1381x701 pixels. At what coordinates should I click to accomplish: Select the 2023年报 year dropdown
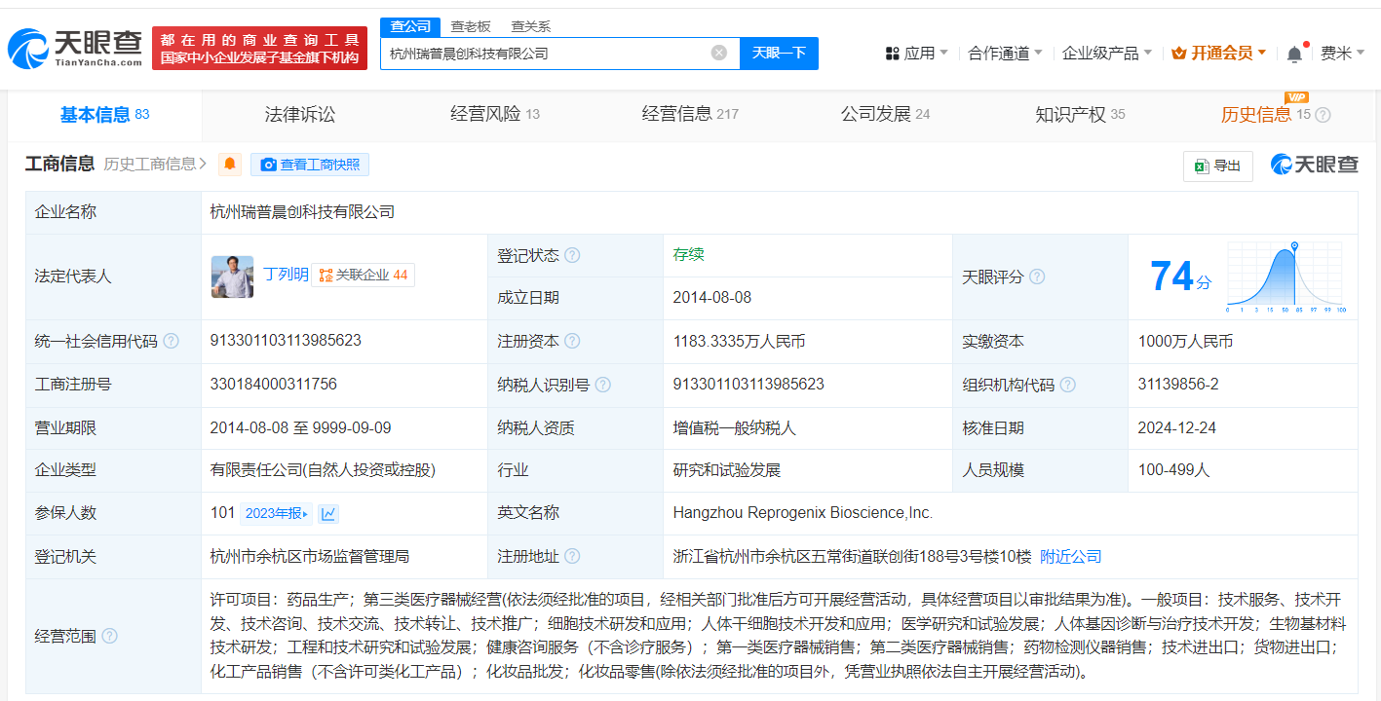pos(277,513)
